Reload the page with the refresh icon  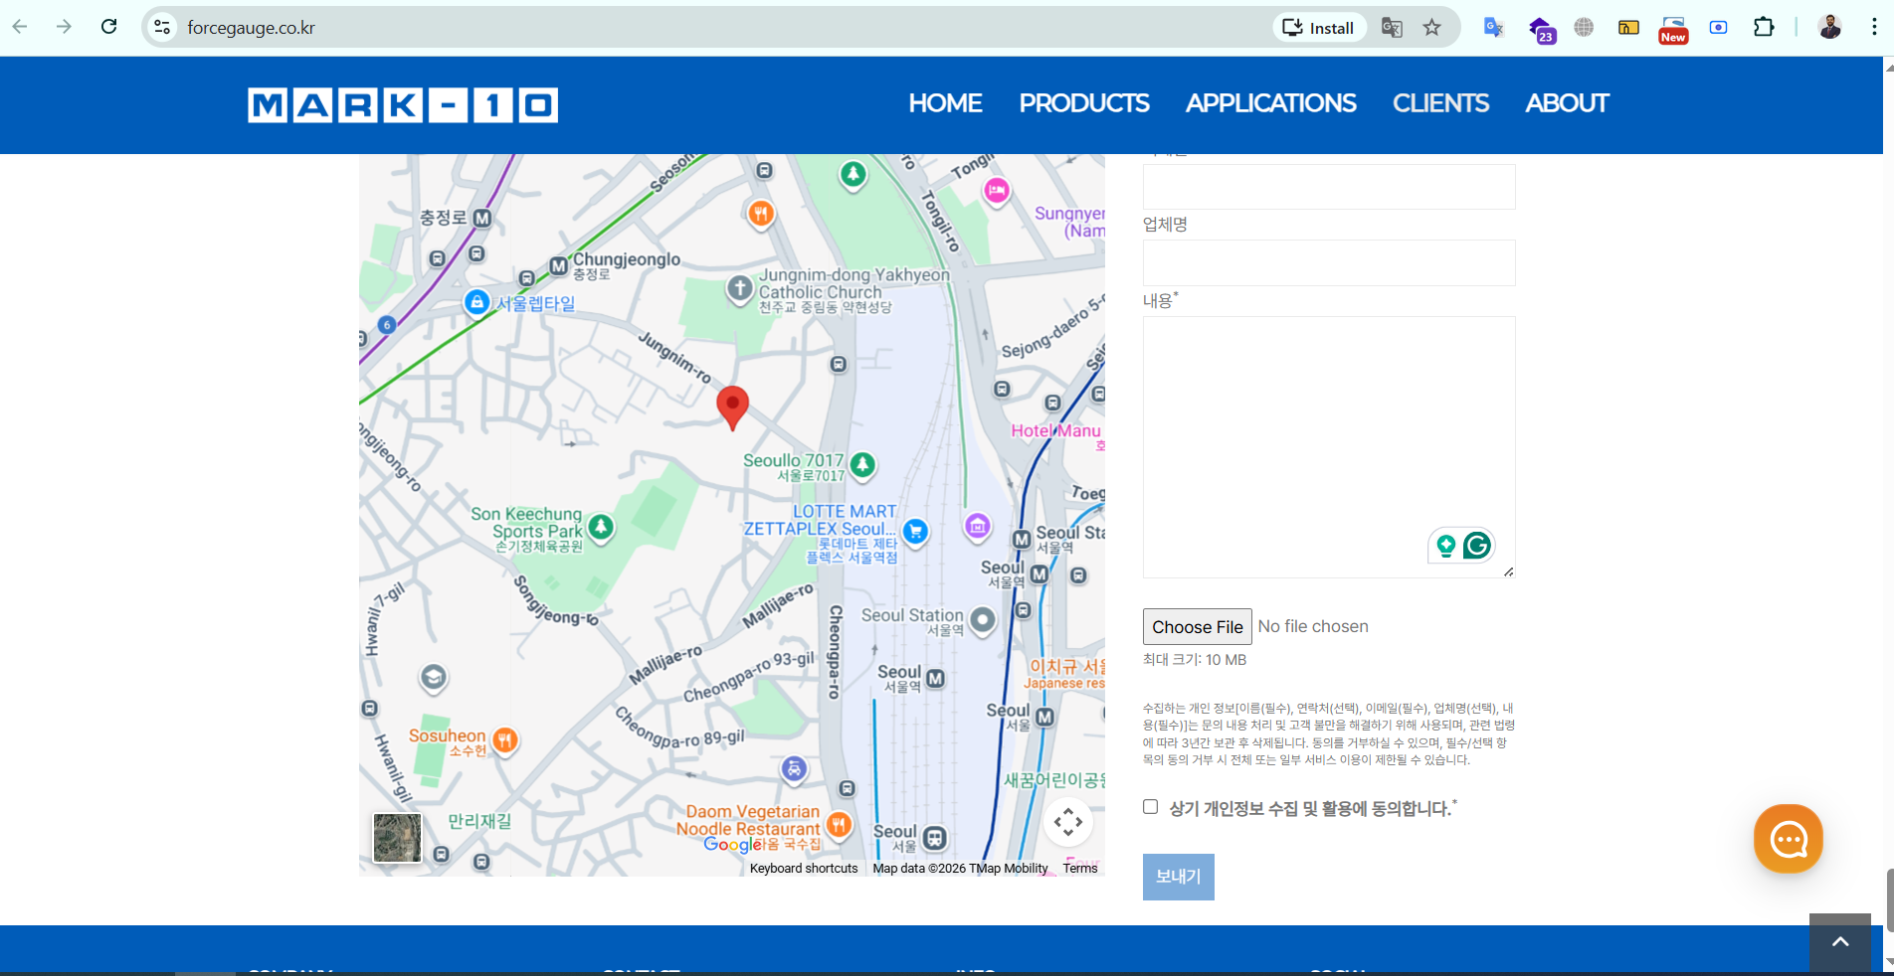[109, 27]
